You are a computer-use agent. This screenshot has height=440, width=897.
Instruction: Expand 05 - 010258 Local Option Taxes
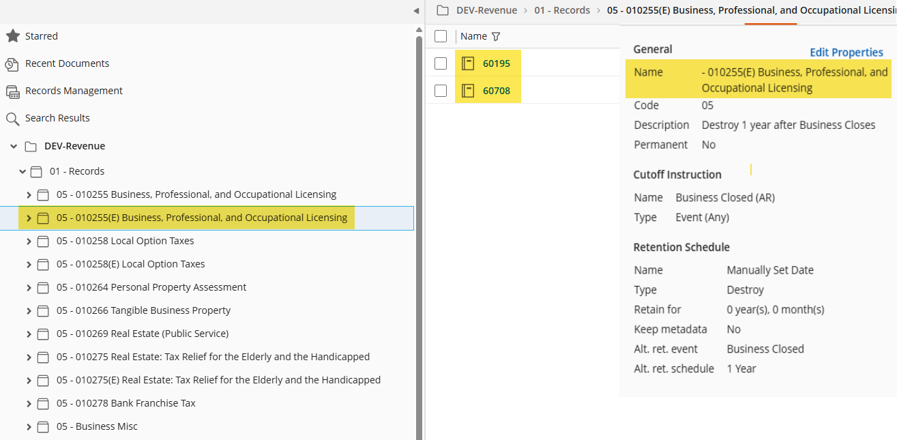(x=29, y=241)
